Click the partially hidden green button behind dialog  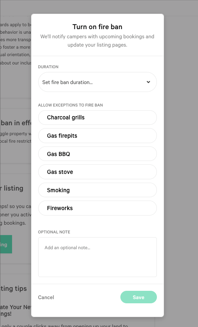[x=6, y=244]
